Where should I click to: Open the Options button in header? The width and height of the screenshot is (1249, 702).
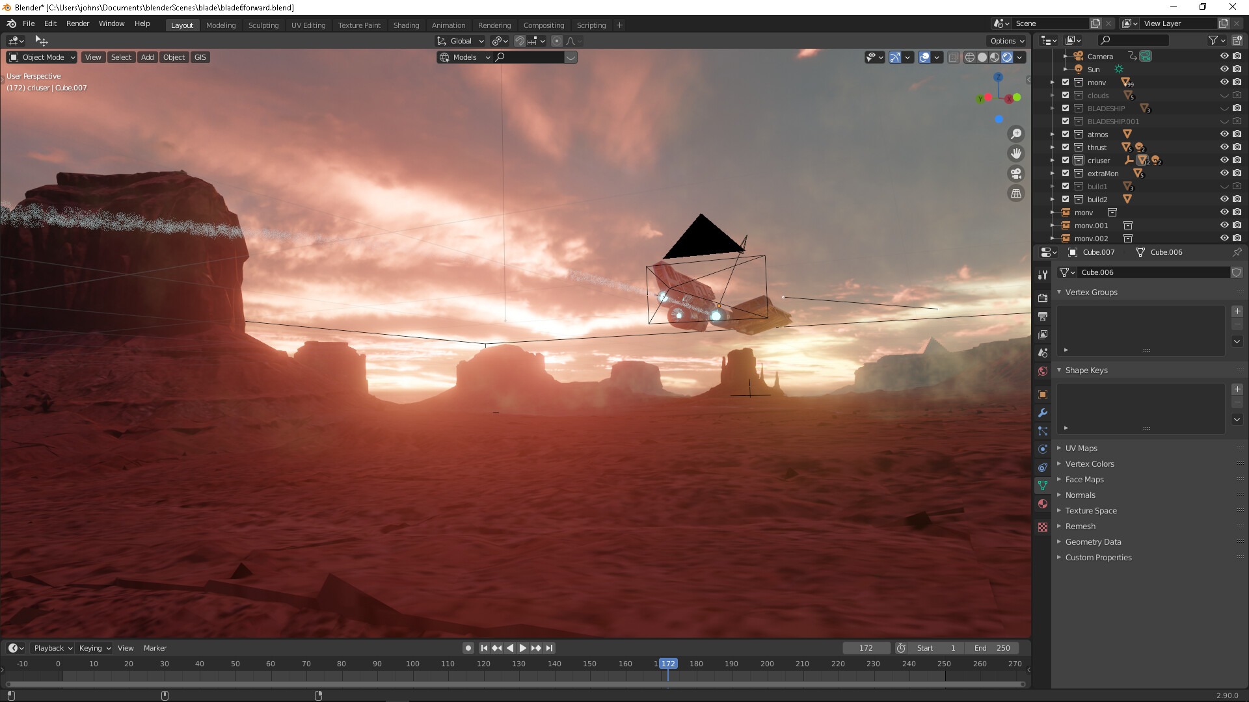[1007, 41]
